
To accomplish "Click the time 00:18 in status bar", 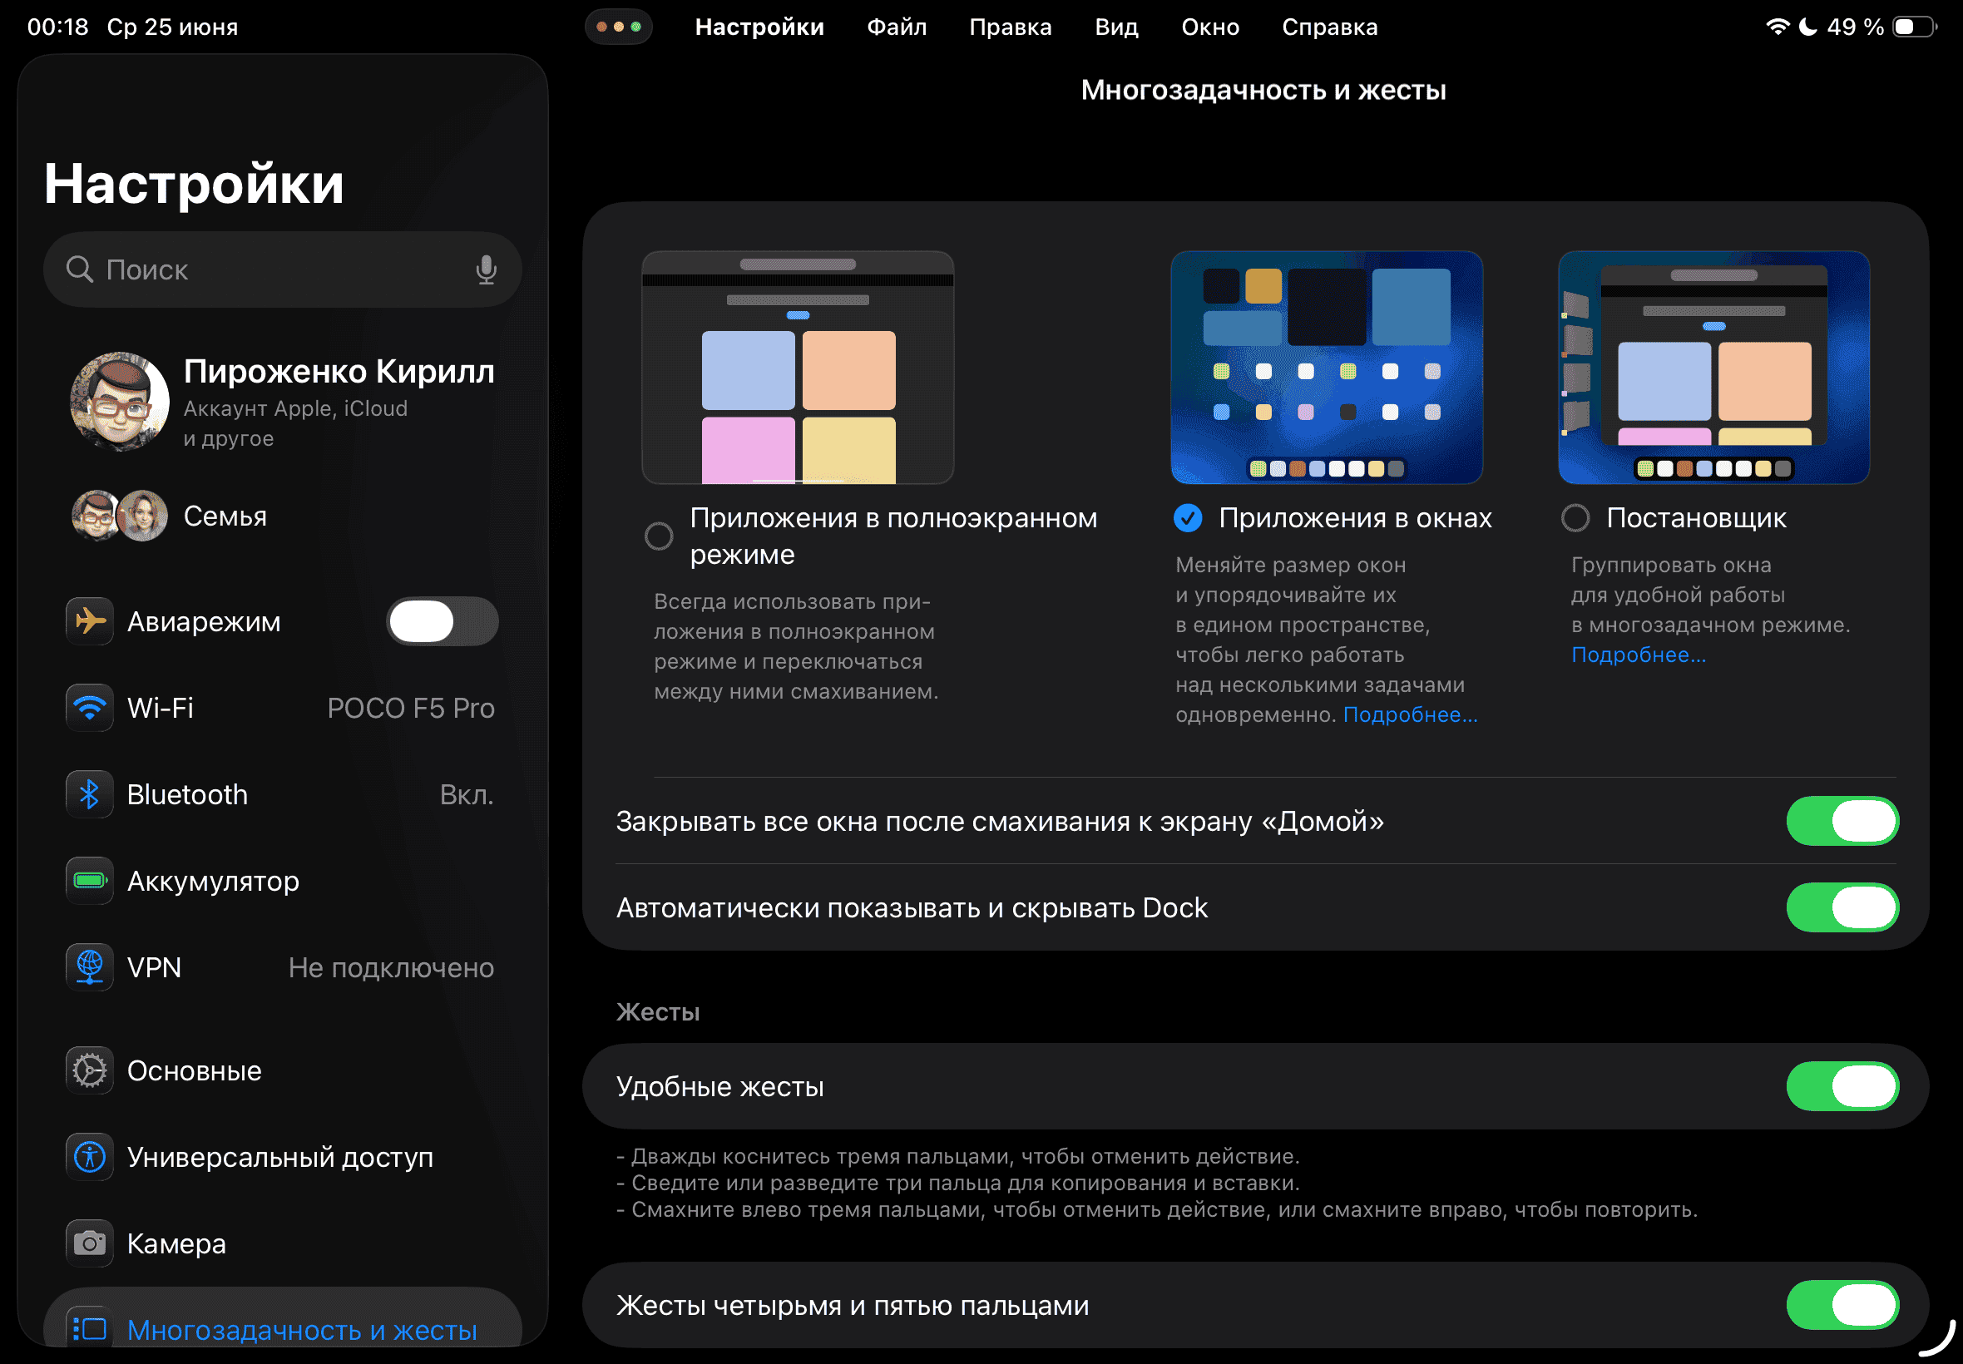I will pyautogui.click(x=57, y=27).
